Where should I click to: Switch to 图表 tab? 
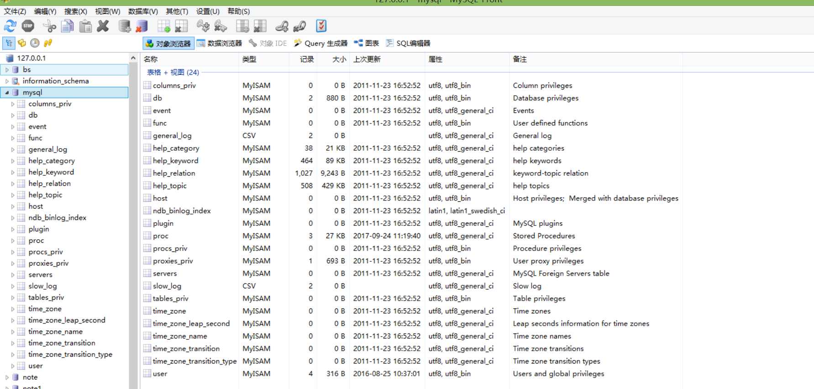click(x=367, y=43)
